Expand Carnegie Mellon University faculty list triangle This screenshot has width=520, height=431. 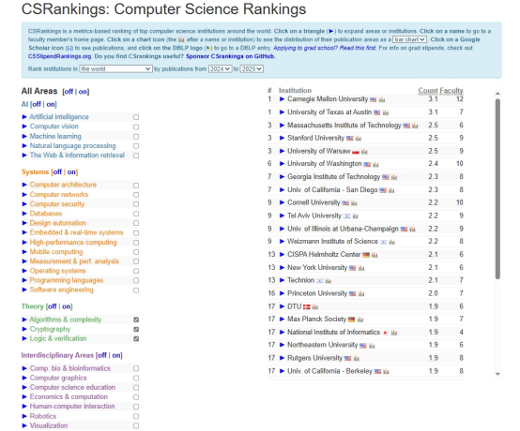(x=282, y=99)
